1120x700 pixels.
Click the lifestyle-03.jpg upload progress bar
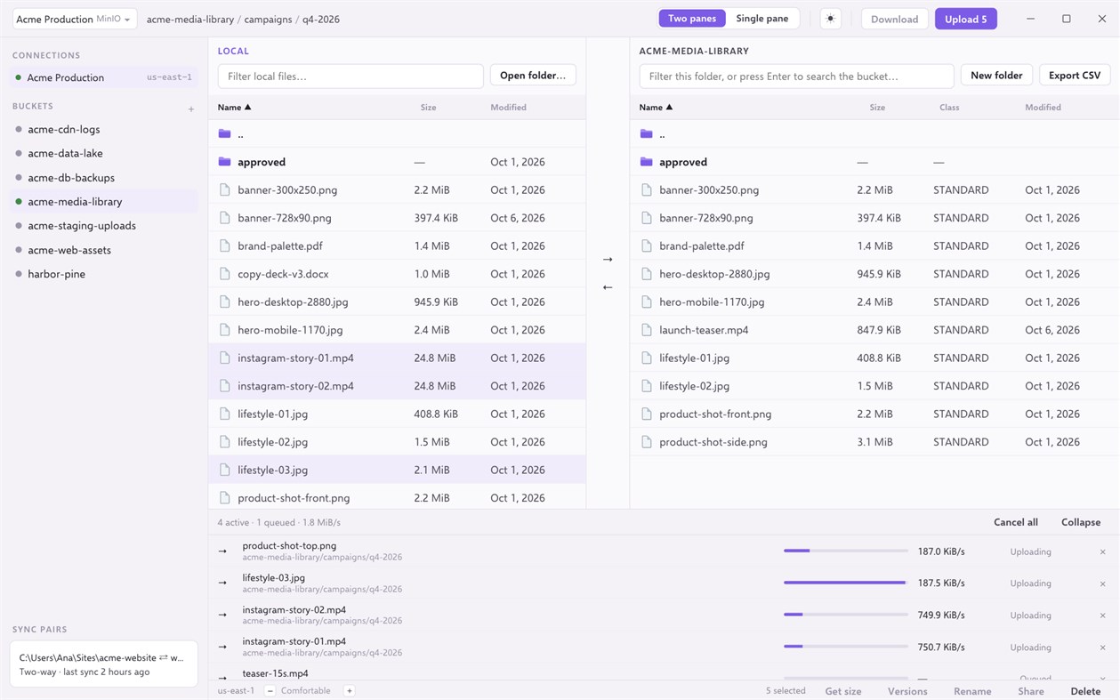point(845,583)
